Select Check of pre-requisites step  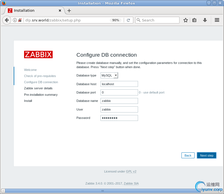tap(40, 76)
